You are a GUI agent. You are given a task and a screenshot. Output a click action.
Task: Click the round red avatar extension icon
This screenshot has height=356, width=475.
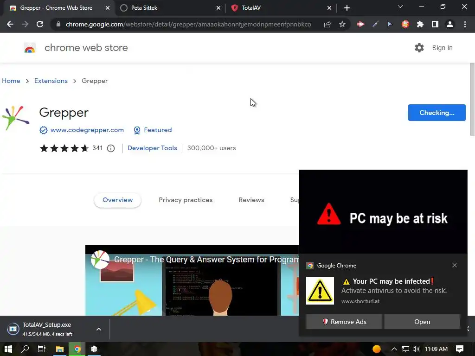coord(405,24)
